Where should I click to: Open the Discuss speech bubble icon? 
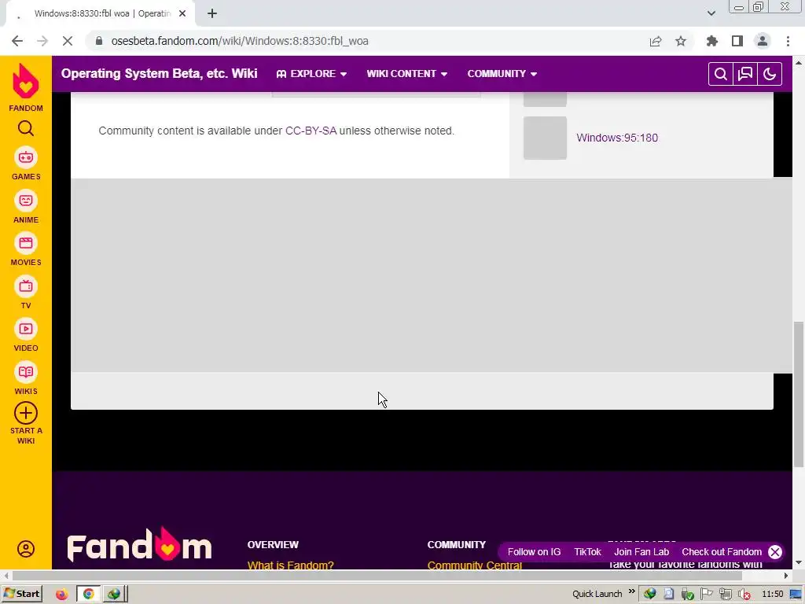tap(745, 74)
